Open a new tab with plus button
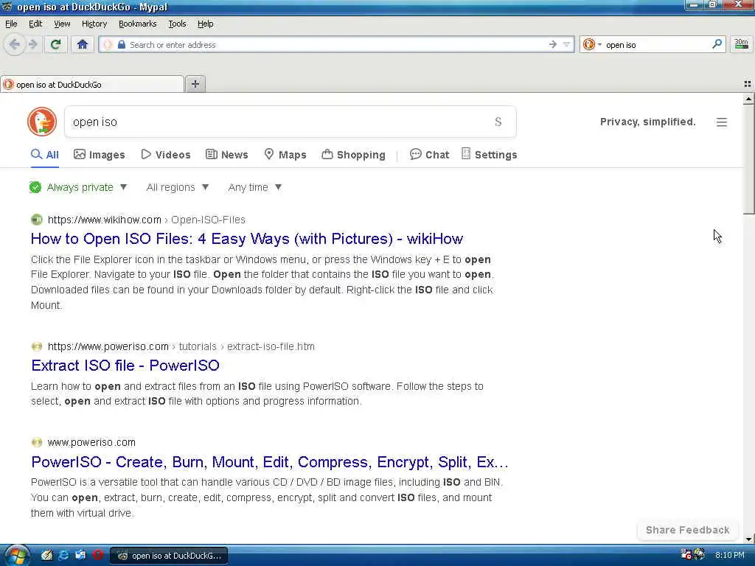Image resolution: width=755 pixels, height=566 pixels. [195, 84]
